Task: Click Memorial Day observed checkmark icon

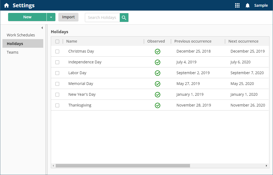Action: (158, 84)
